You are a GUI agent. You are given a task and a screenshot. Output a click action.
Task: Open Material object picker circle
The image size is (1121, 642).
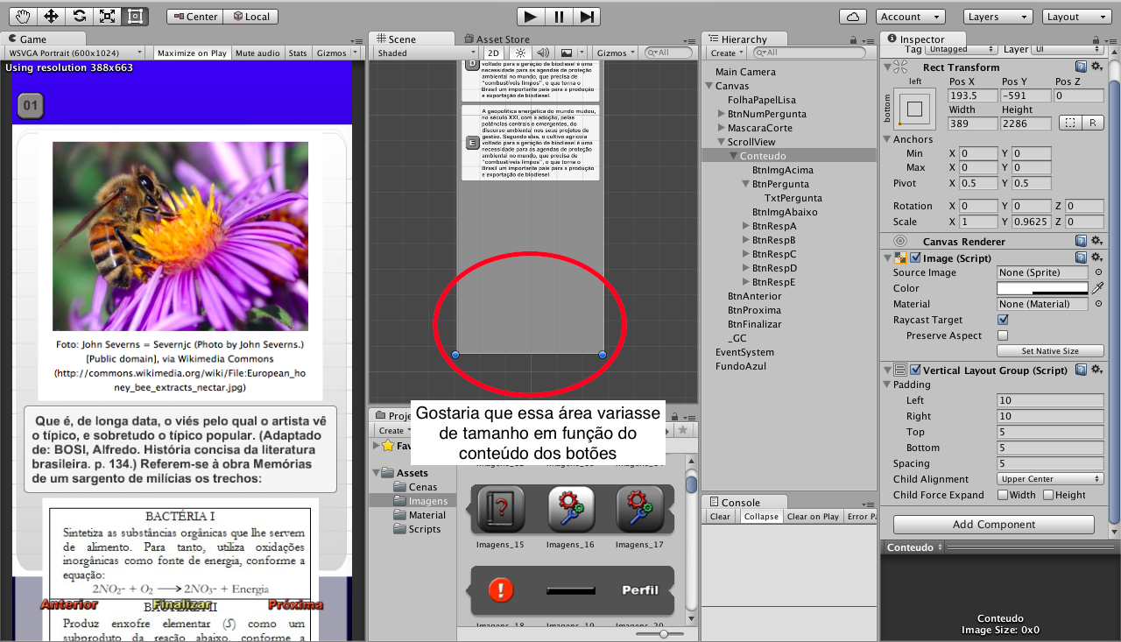pos(1098,304)
